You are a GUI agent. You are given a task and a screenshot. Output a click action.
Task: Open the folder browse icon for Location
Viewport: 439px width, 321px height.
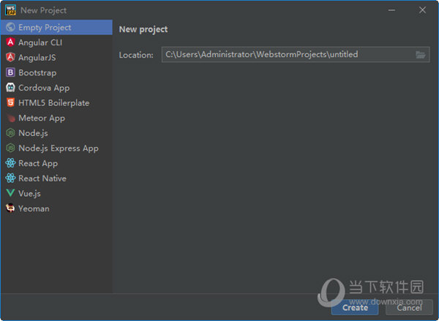click(x=421, y=55)
